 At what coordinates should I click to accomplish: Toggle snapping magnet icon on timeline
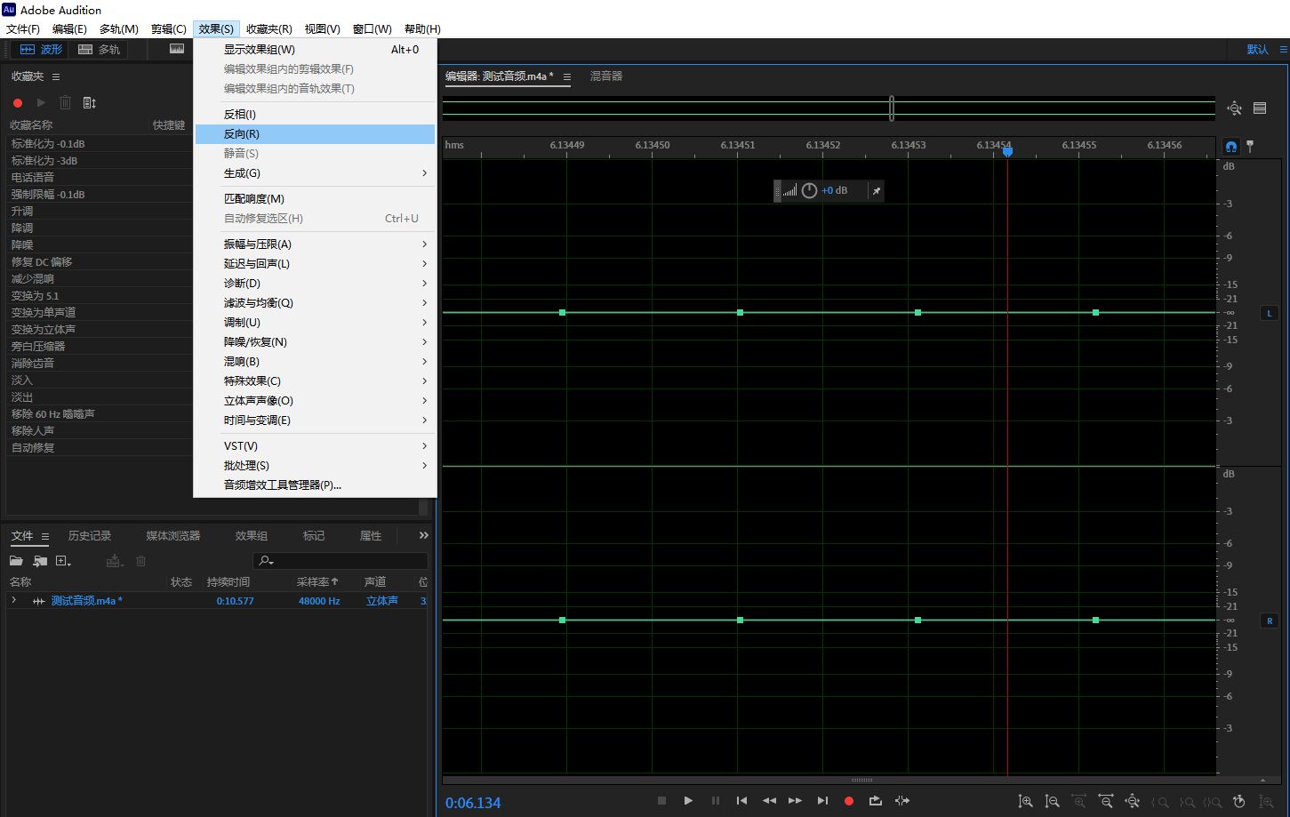(1230, 146)
